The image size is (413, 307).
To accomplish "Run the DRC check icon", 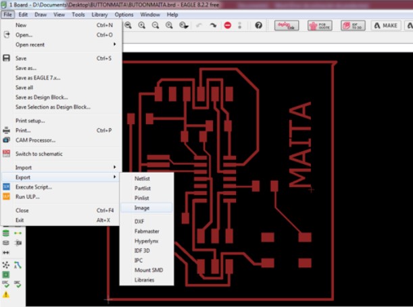I will (x=18, y=284).
